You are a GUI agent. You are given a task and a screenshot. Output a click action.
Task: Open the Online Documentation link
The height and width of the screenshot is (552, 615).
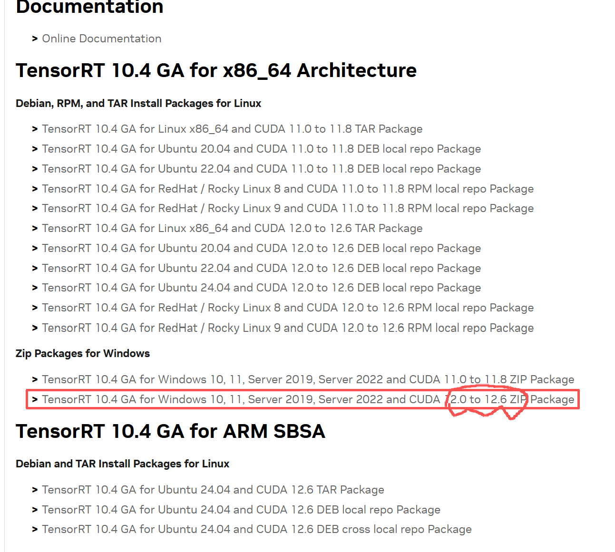pyautogui.click(x=102, y=39)
